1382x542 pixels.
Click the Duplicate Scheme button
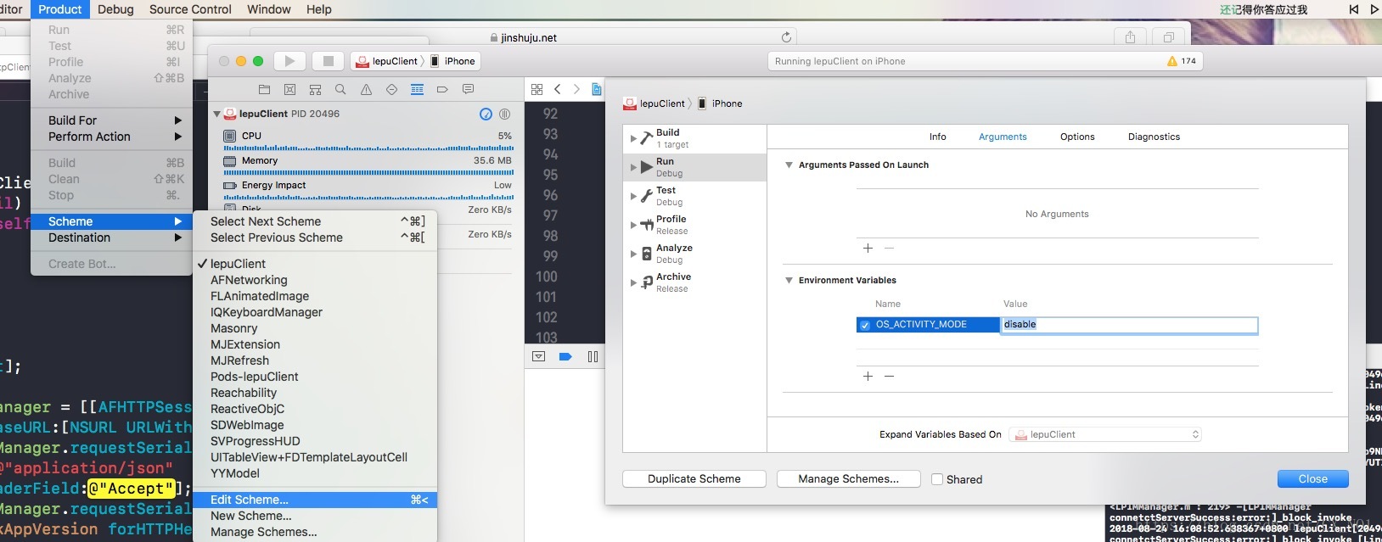point(694,479)
